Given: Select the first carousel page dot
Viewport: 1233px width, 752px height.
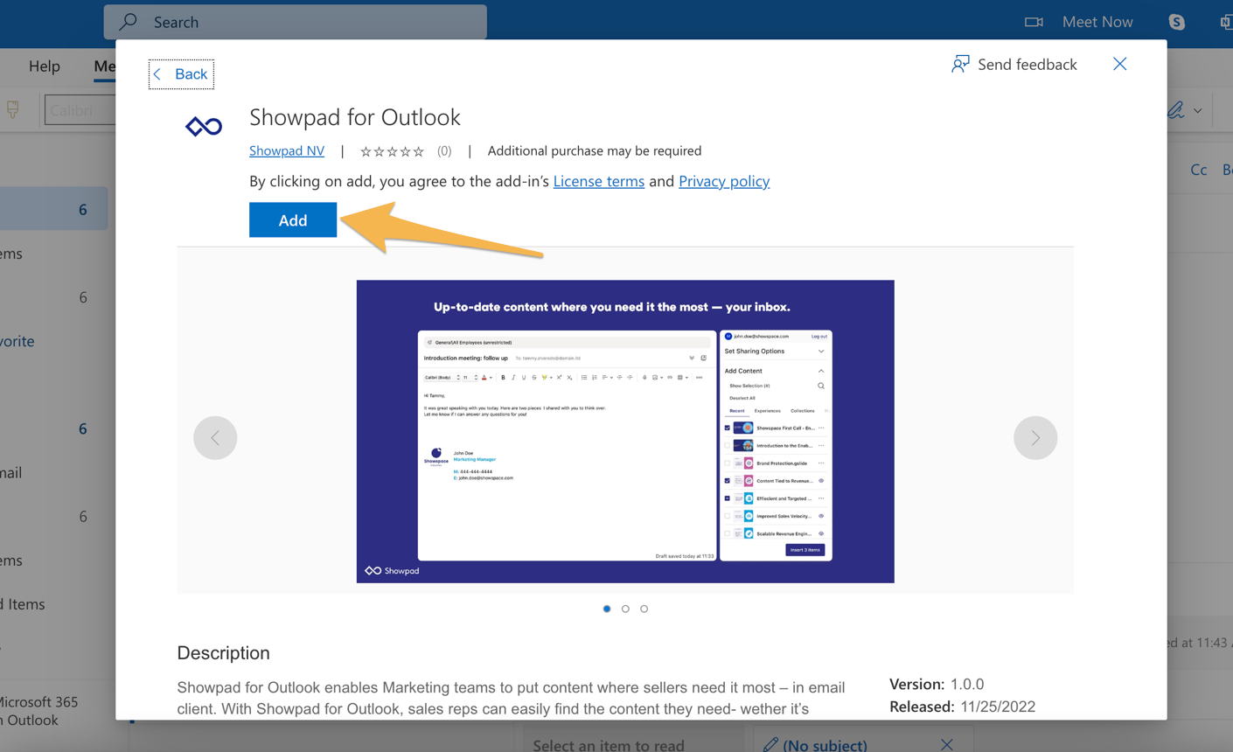Looking at the screenshot, I should (607, 609).
